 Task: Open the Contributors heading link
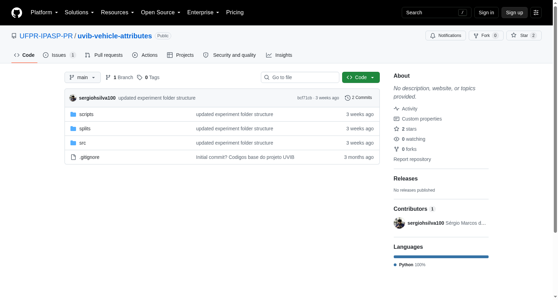(414, 209)
